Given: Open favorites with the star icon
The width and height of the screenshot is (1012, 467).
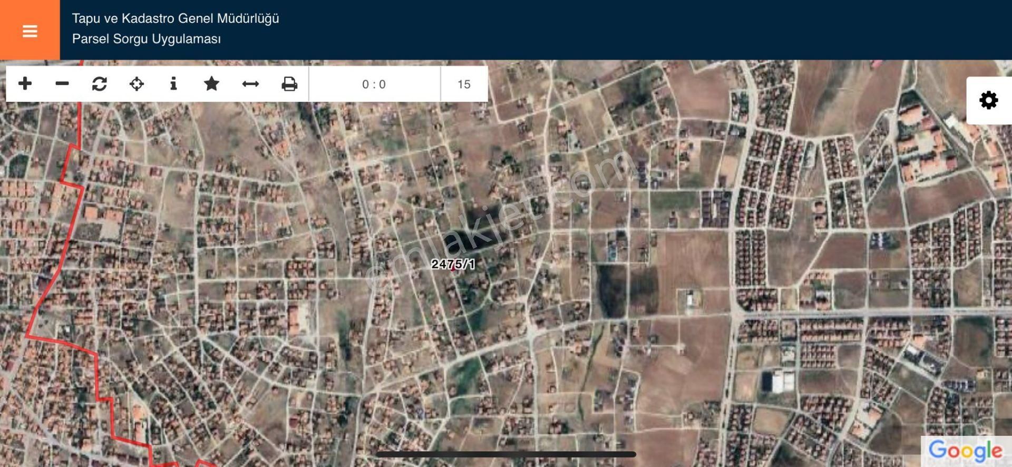Looking at the screenshot, I should coord(211,83).
